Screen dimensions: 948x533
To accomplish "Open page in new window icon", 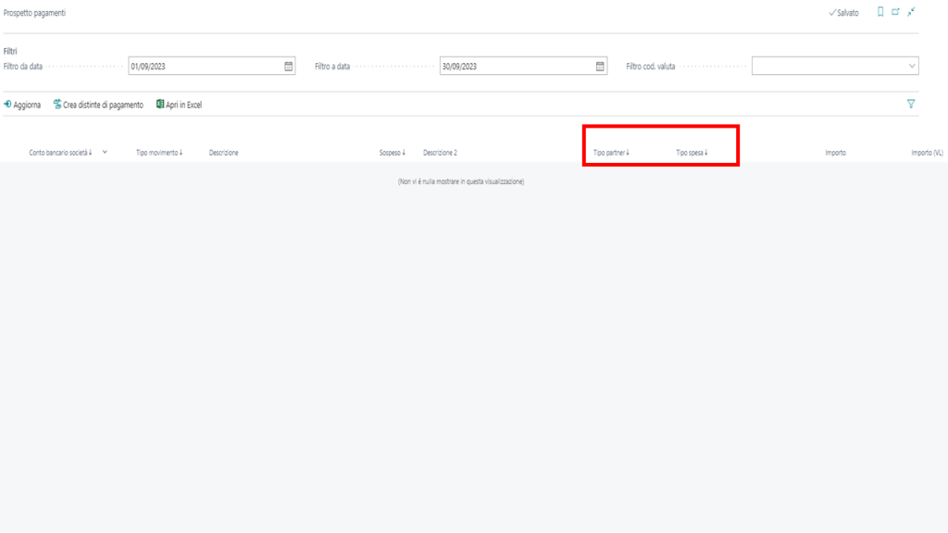I will [895, 12].
